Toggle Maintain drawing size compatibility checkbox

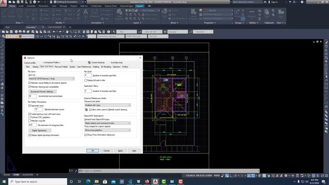(x=30, y=87)
